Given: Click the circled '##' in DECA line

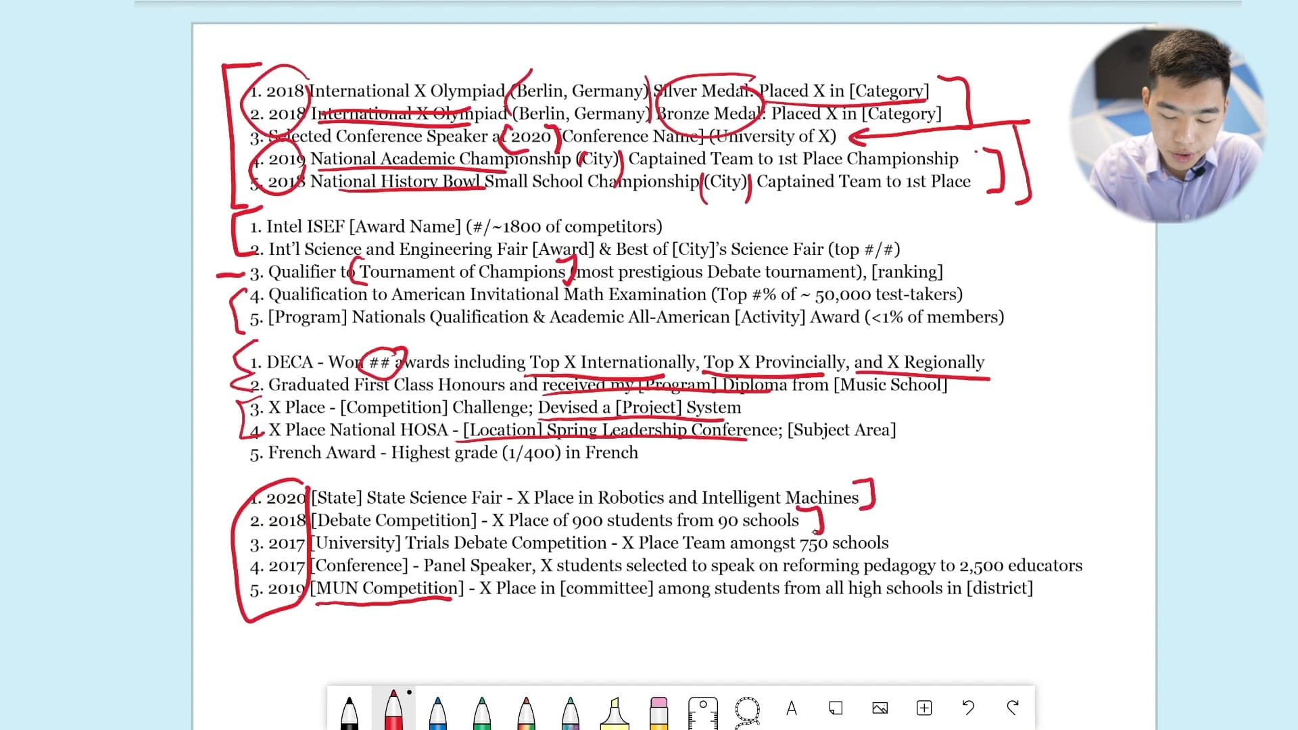Looking at the screenshot, I should click(380, 362).
